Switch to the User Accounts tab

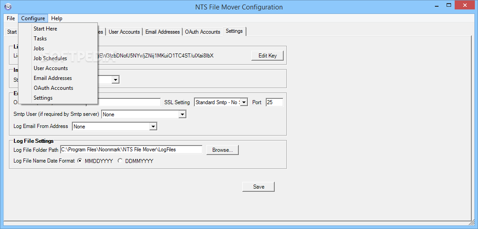point(124,32)
